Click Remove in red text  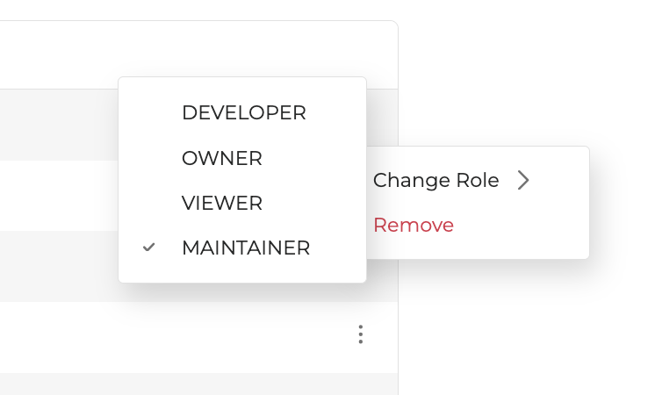(414, 226)
